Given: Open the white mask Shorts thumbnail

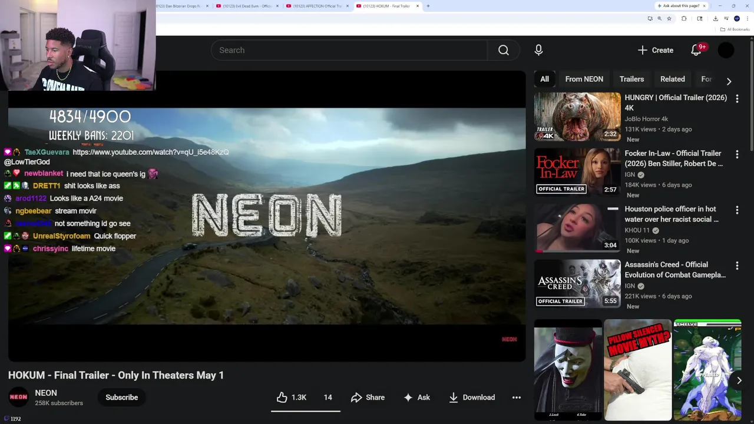Looking at the screenshot, I should click(x=568, y=370).
